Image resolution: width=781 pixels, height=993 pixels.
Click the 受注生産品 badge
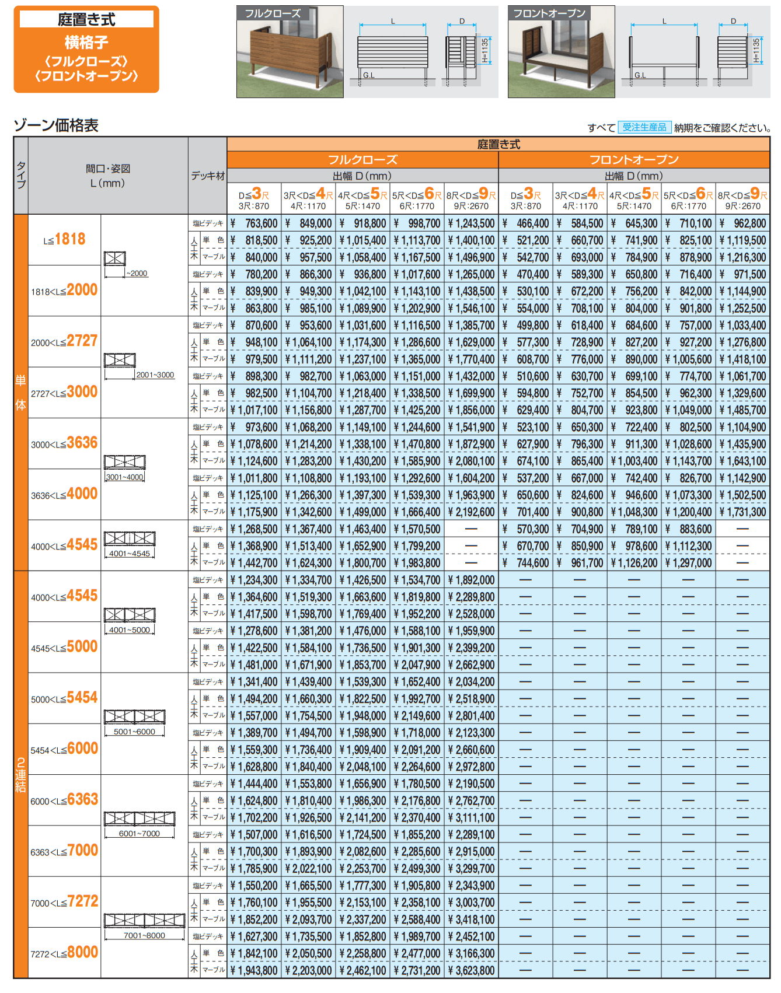(x=644, y=127)
